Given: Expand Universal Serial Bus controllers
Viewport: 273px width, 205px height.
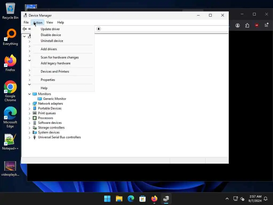Looking at the screenshot, I should tap(29, 137).
